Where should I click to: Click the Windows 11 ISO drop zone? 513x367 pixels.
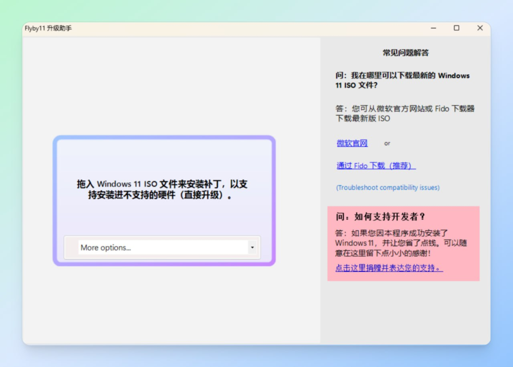[164, 190]
